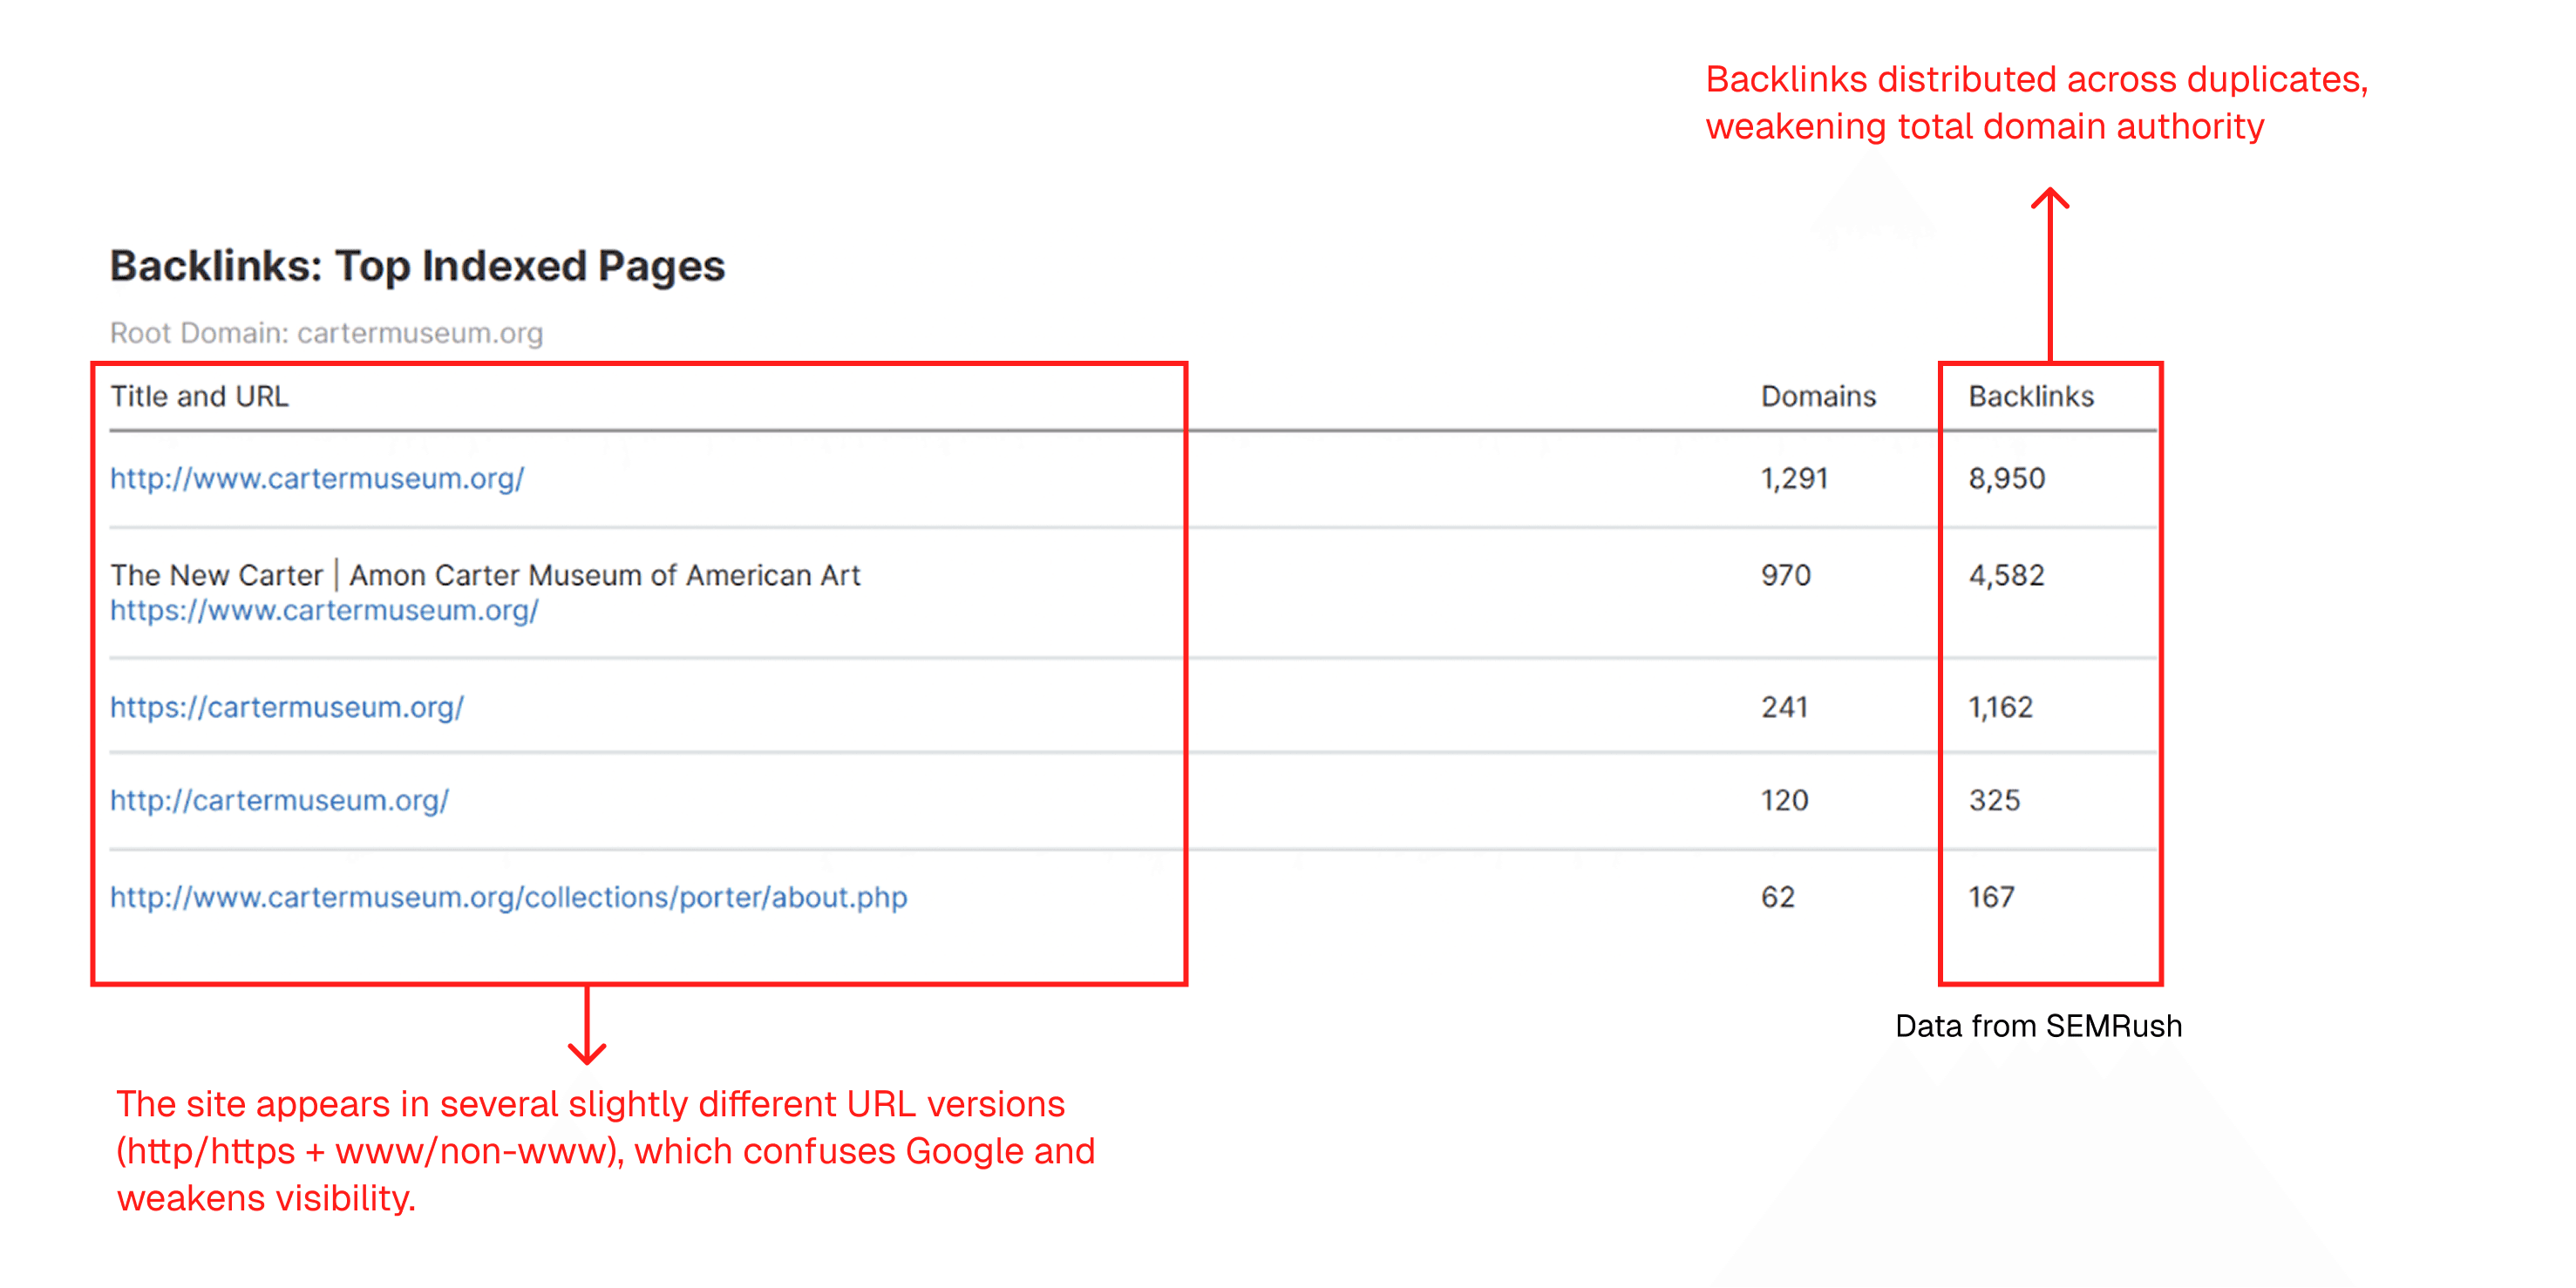Open the https://www.cartermuseum.org/ link
This screenshot has height=1288, width=2576.
pyautogui.click(x=324, y=610)
